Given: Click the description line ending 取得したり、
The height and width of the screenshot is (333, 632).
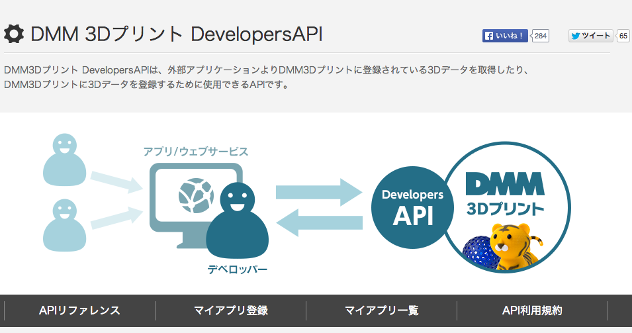Looking at the screenshot, I should 266,70.
